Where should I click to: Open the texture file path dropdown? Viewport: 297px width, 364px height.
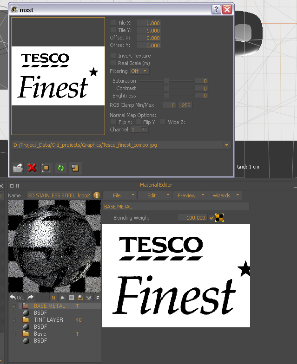click(x=226, y=145)
